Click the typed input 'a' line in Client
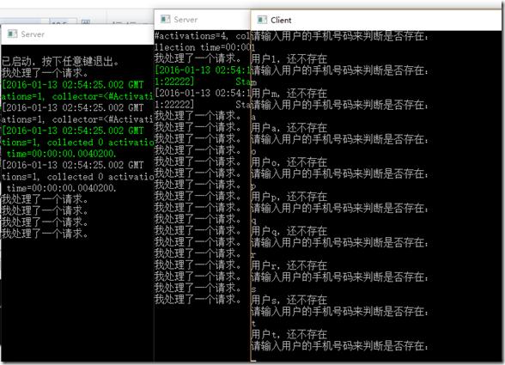The width and height of the screenshot is (505, 365). click(254, 117)
